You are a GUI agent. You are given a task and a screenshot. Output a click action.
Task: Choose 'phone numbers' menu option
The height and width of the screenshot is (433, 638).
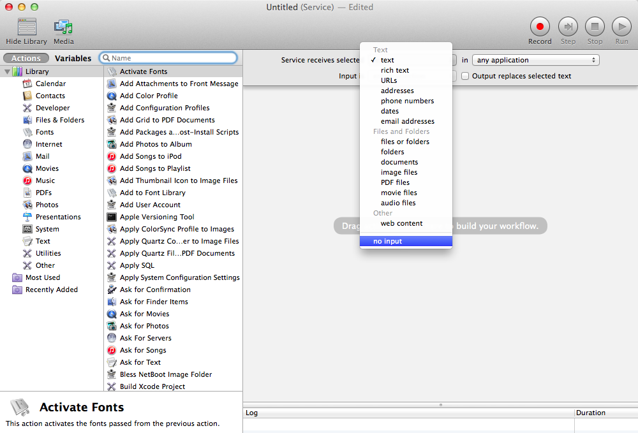406,101
